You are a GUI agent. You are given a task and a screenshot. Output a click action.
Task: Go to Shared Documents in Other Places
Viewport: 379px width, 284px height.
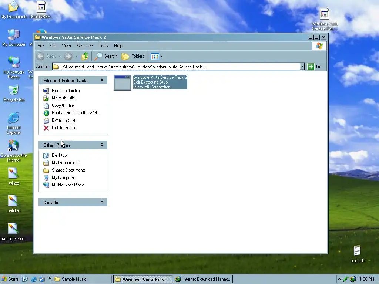[68, 170]
